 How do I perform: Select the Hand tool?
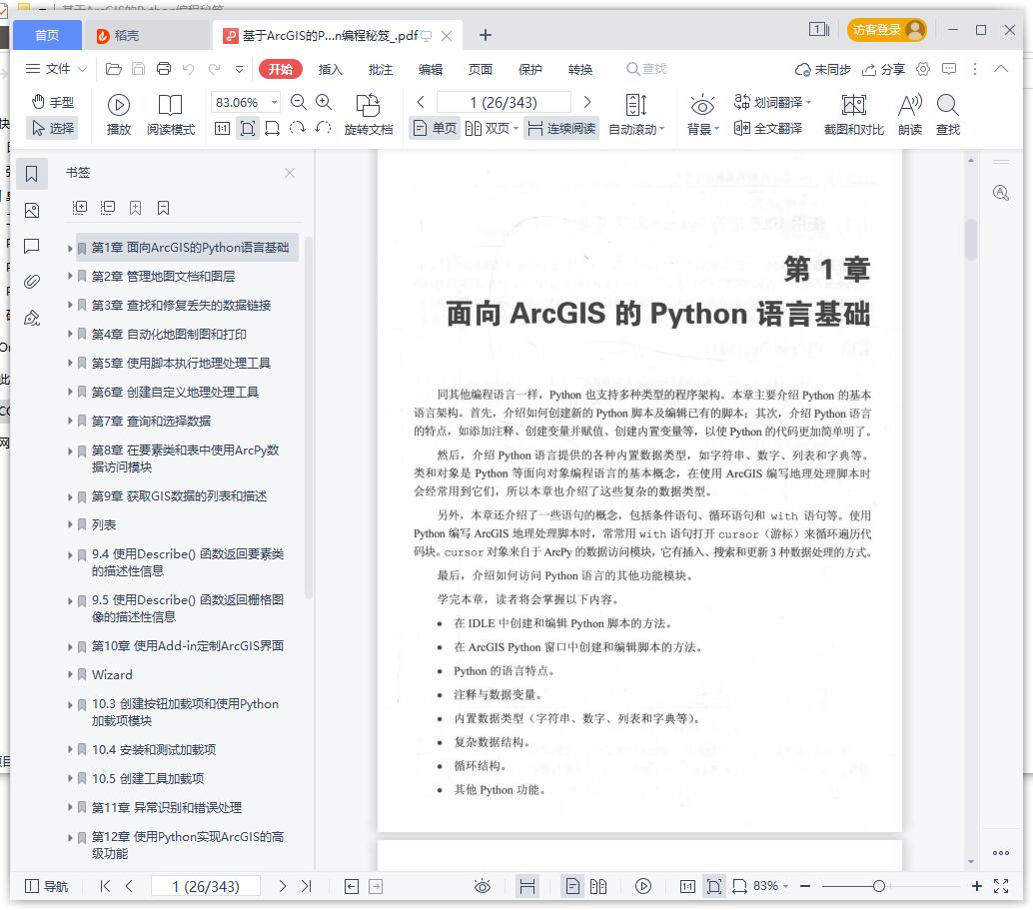point(53,102)
